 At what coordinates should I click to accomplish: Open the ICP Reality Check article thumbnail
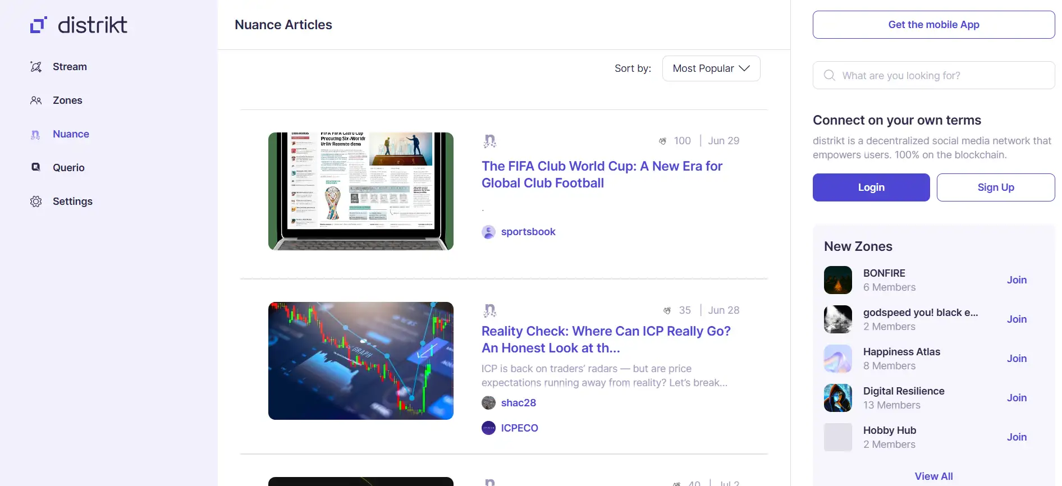click(x=360, y=361)
